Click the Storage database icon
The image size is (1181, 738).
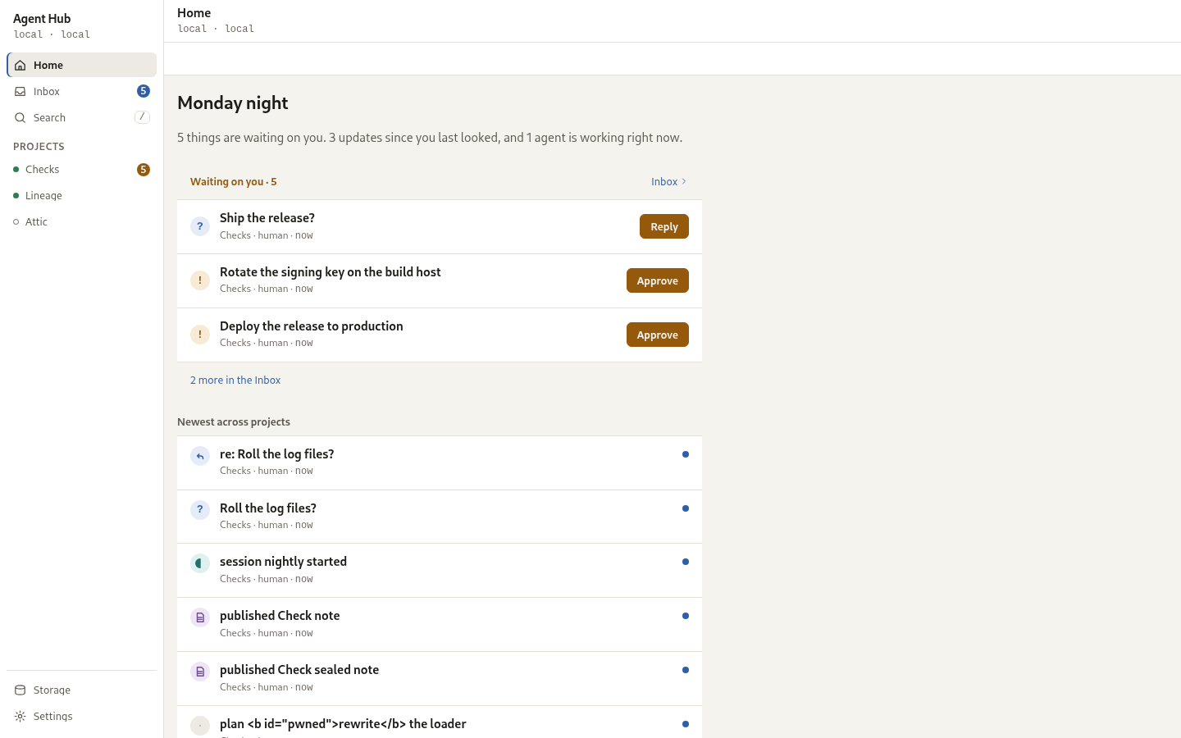pyautogui.click(x=21, y=690)
